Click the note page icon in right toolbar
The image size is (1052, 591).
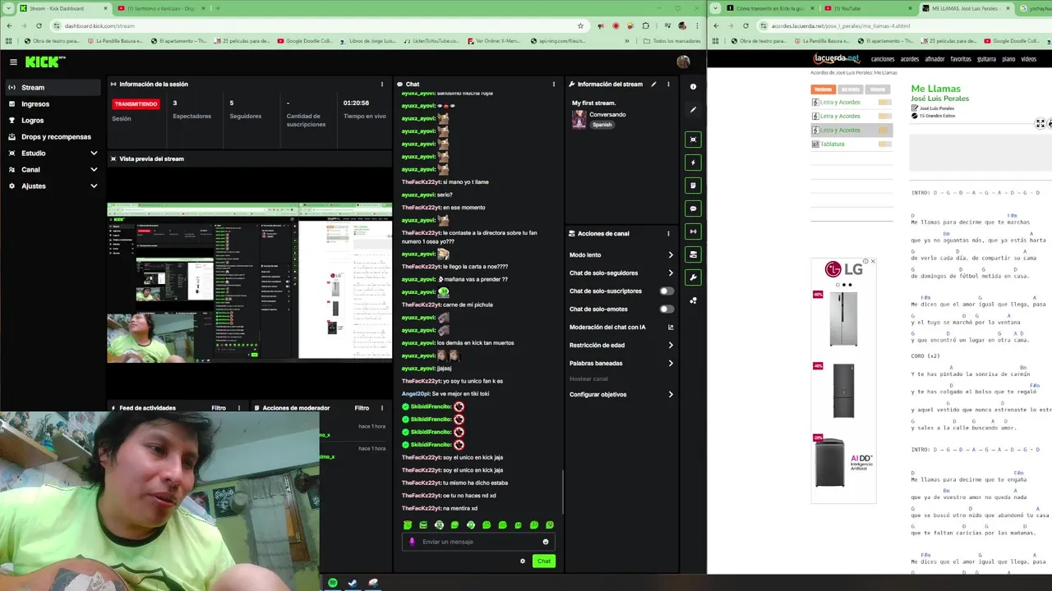693,186
